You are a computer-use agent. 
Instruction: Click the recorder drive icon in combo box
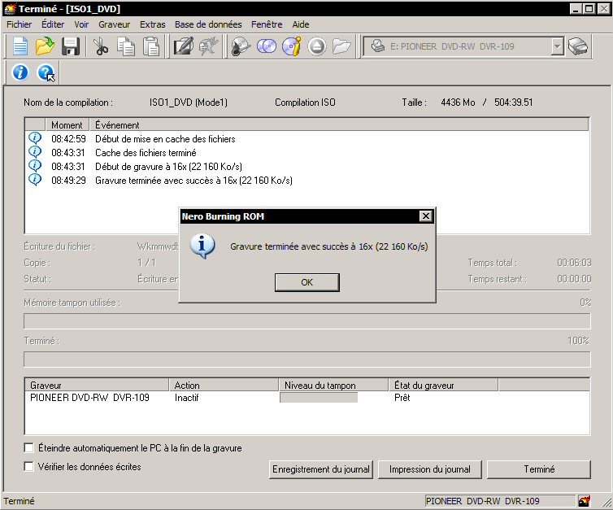pyautogui.click(x=377, y=46)
